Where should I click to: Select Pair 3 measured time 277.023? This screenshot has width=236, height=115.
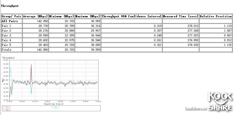coord(193,36)
